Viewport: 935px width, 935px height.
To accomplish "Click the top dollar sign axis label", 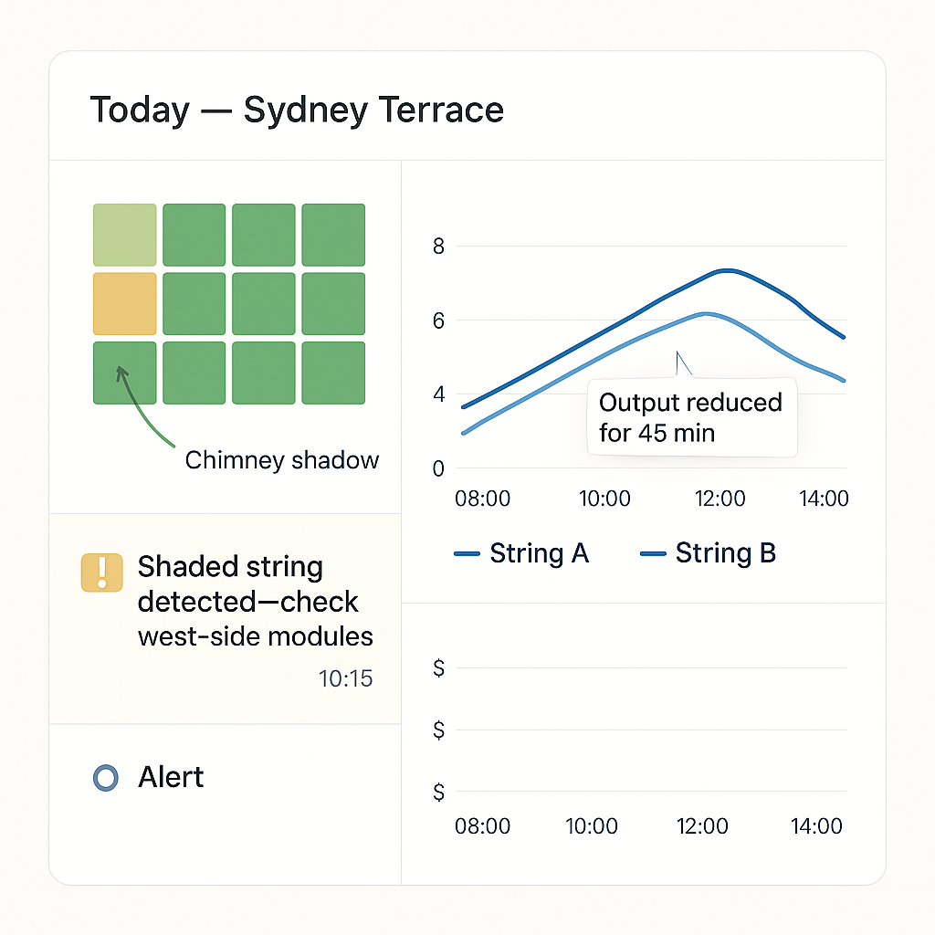I will click(x=439, y=668).
